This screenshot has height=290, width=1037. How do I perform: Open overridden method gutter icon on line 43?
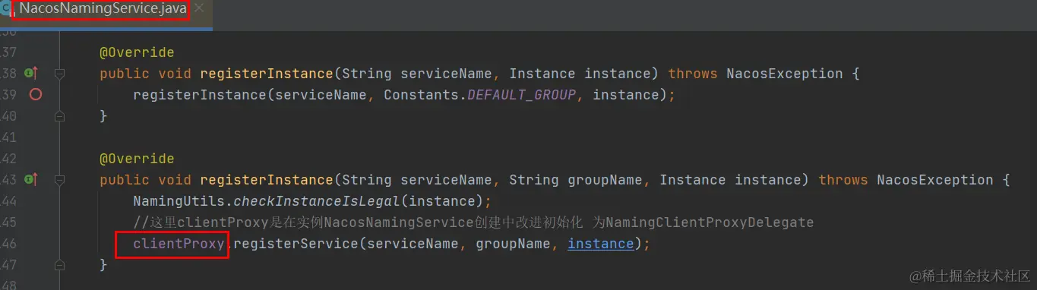[x=31, y=180]
